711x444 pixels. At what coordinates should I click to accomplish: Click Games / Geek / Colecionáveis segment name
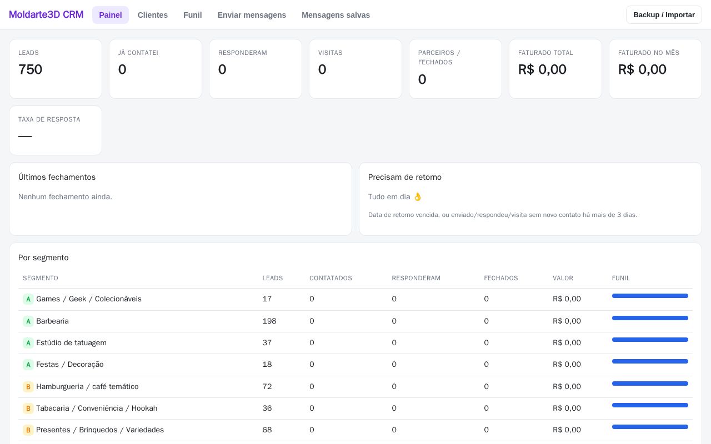(89, 299)
